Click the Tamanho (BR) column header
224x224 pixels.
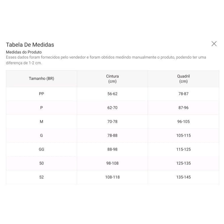click(41, 79)
